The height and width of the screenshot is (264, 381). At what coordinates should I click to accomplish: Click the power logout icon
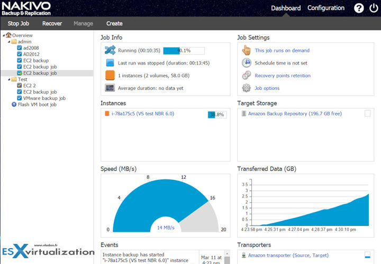[x=374, y=8]
